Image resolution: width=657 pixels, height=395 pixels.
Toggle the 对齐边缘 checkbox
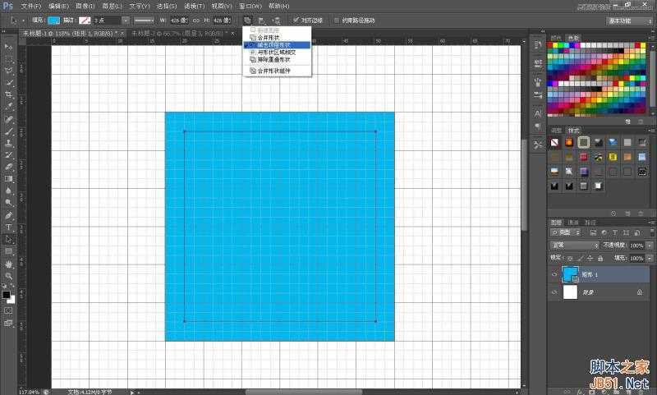click(x=296, y=20)
